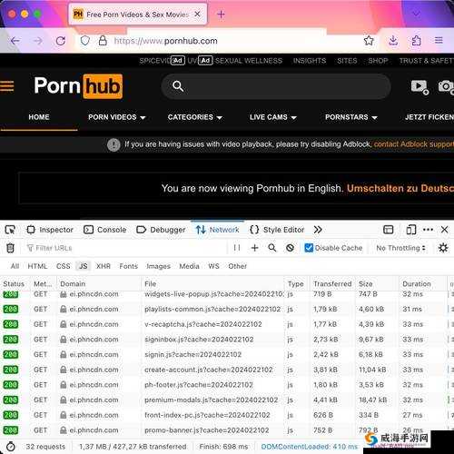The image size is (454, 454).
Task: Filter requests by CSS
Action: coord(64,266)
